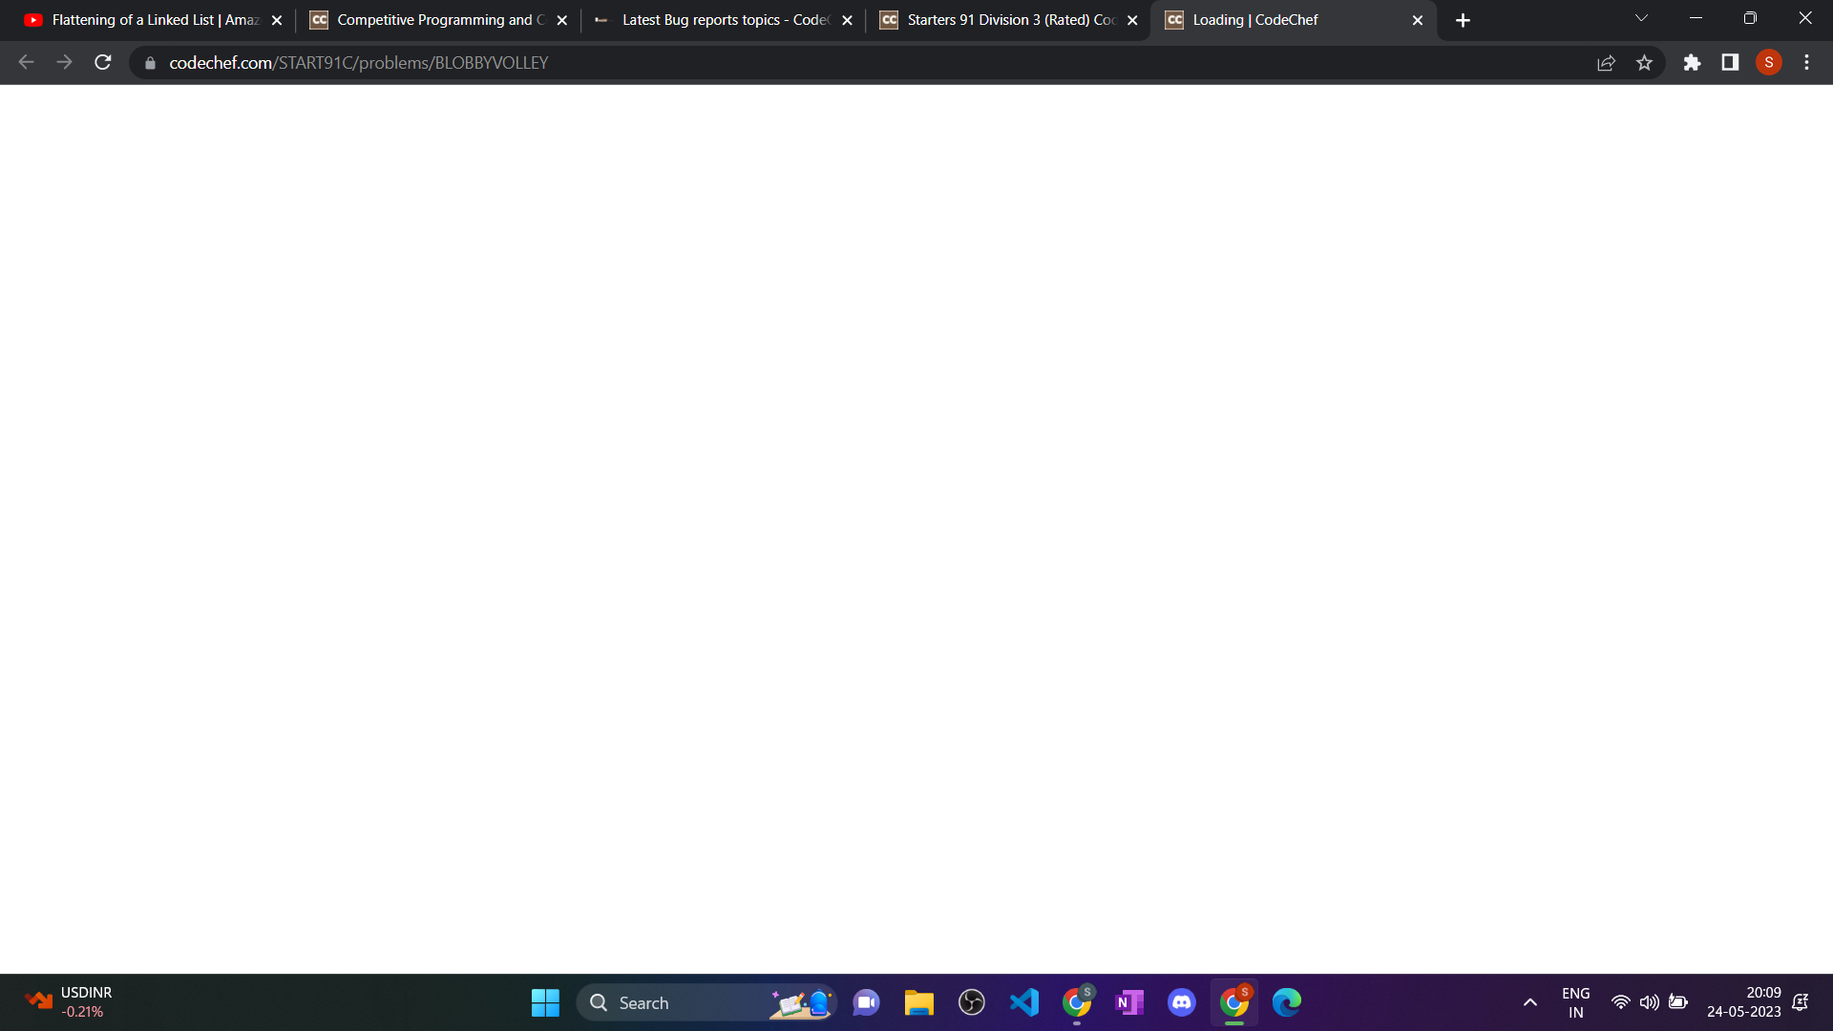The height and width of the screenshot is (1031, 1833).
Task: Launch Discord from the taskbar
Action: coord(1182,1002)
